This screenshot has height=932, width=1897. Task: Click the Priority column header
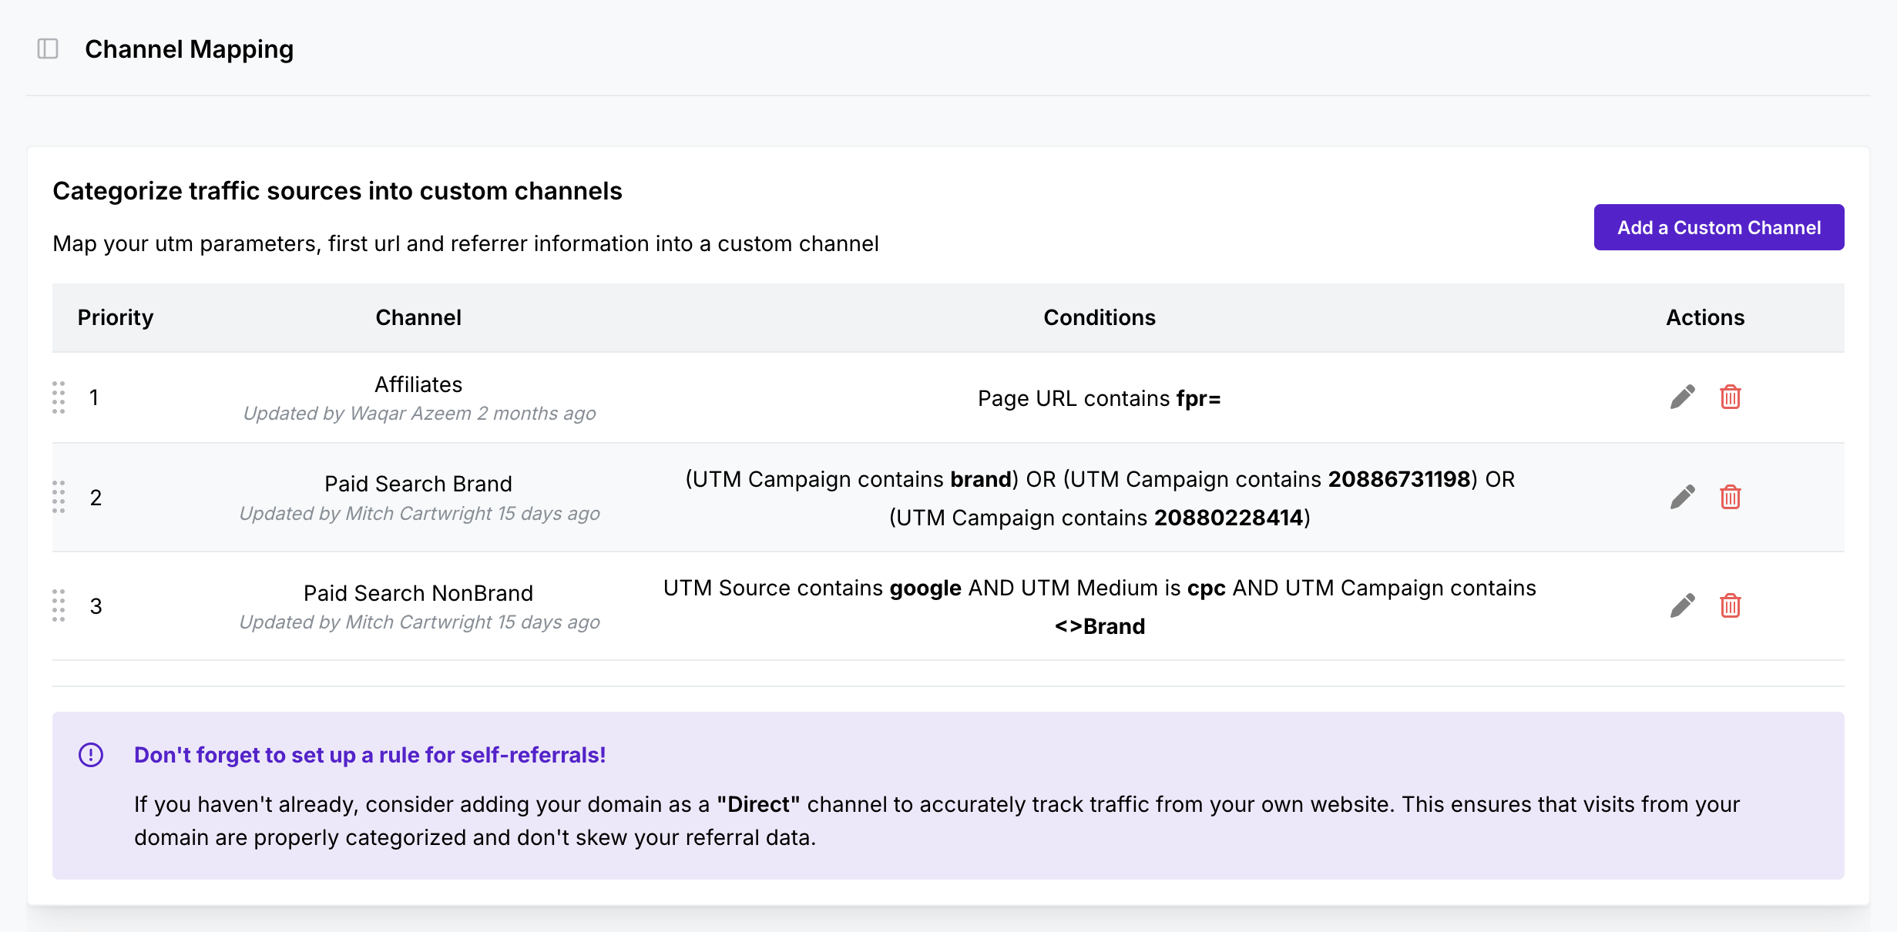point(116,317)
